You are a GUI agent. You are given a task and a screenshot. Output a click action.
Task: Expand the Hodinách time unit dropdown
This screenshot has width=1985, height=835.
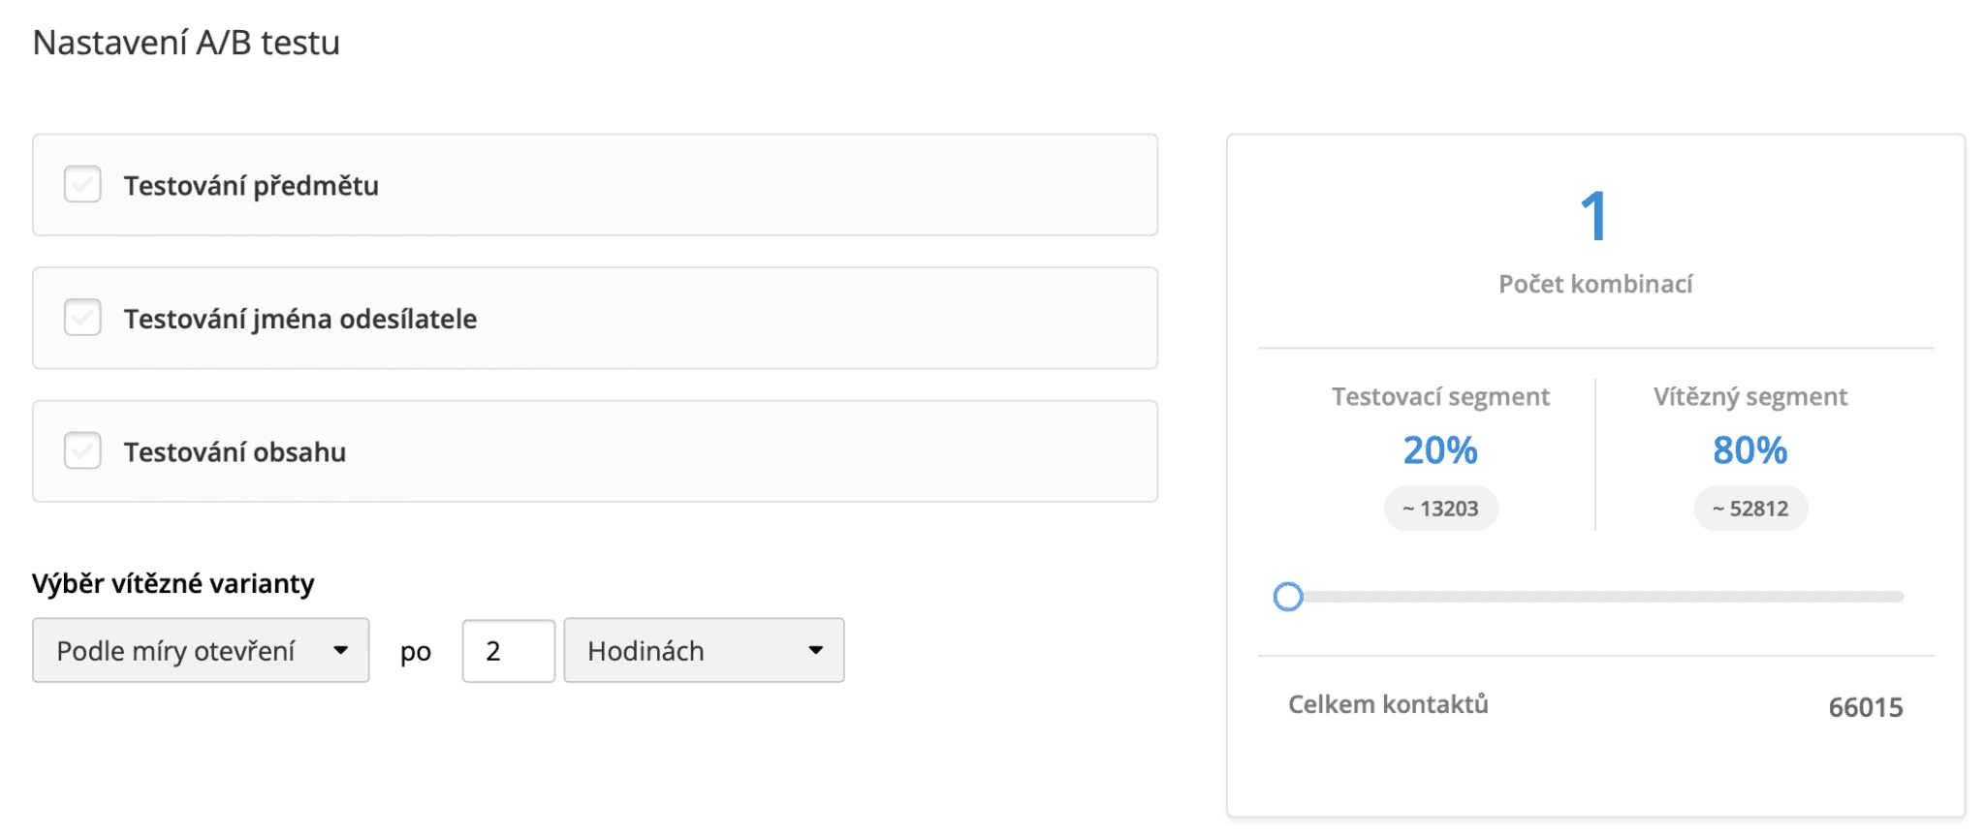coord(704,651)
